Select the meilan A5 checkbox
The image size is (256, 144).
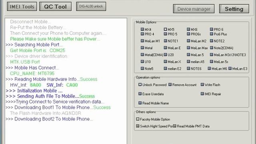point(188,62)
